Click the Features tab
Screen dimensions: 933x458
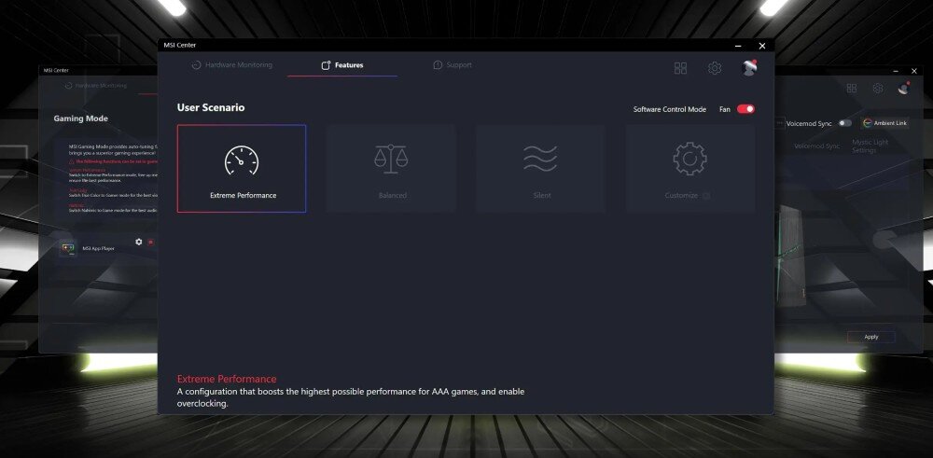tap(342, 65)
